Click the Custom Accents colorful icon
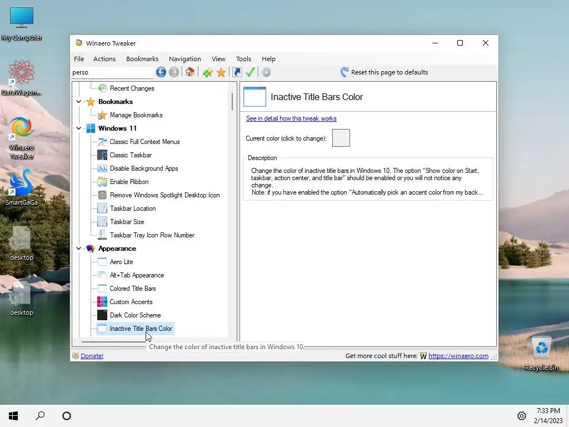569x427 pixels. [x=102, y=302]
